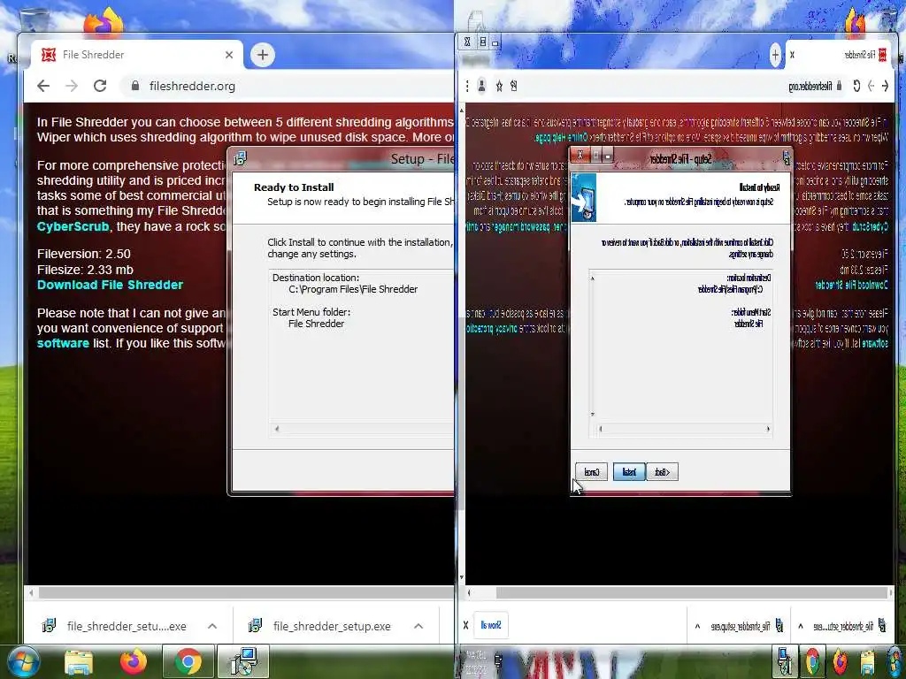Viewport: 906px width, 679px height.
Task: Click the installer icon in the readable 'Setup - File' title bar
Action: [x=240, y=158]
